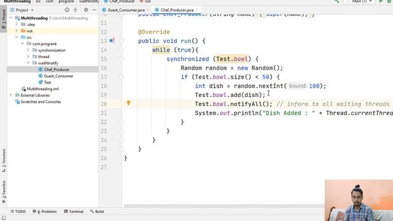Click line number 20 in the gutter
The width and height of the screenshot is (393, 221).
(104, 104)
